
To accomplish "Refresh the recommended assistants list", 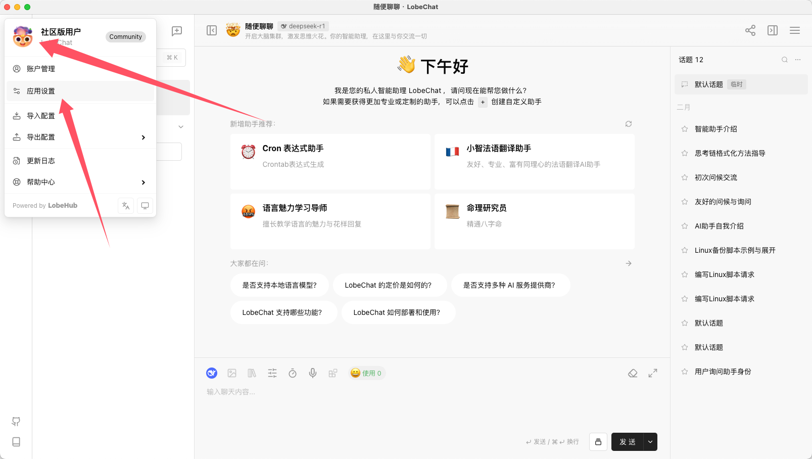I will coord(629,124).
